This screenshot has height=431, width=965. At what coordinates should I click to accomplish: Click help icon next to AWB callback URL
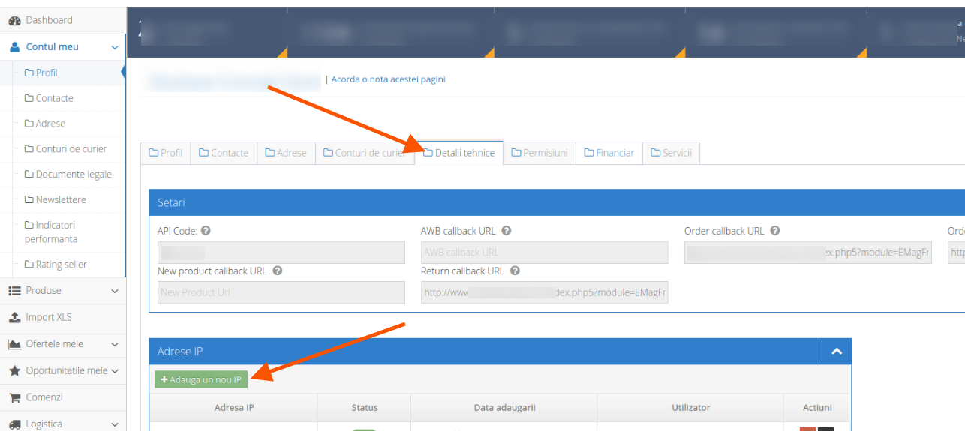pos(507,231)
